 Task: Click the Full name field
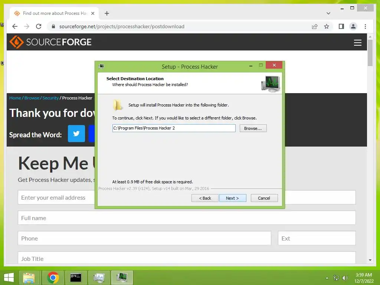click(x=187, y=218)
